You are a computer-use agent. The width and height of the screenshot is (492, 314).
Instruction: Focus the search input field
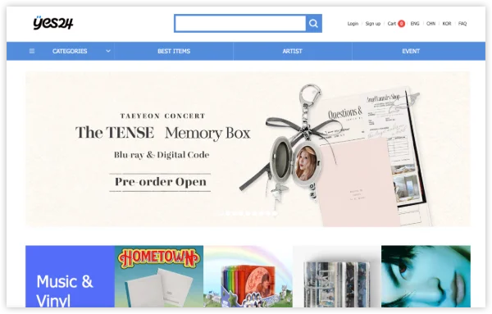click(x=240, y=23)
